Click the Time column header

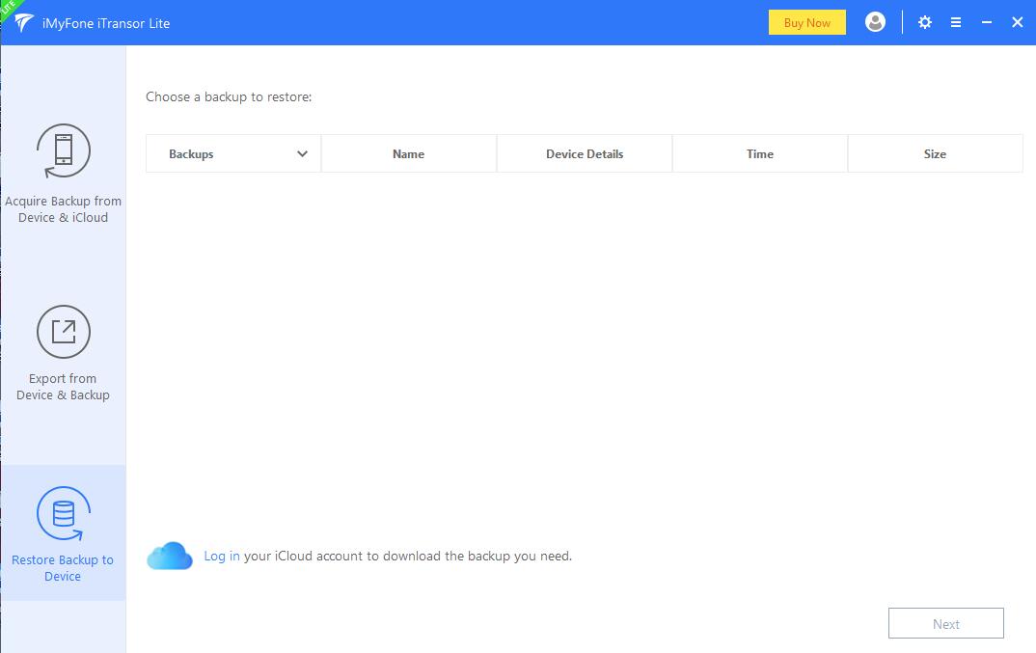point(760,153)
